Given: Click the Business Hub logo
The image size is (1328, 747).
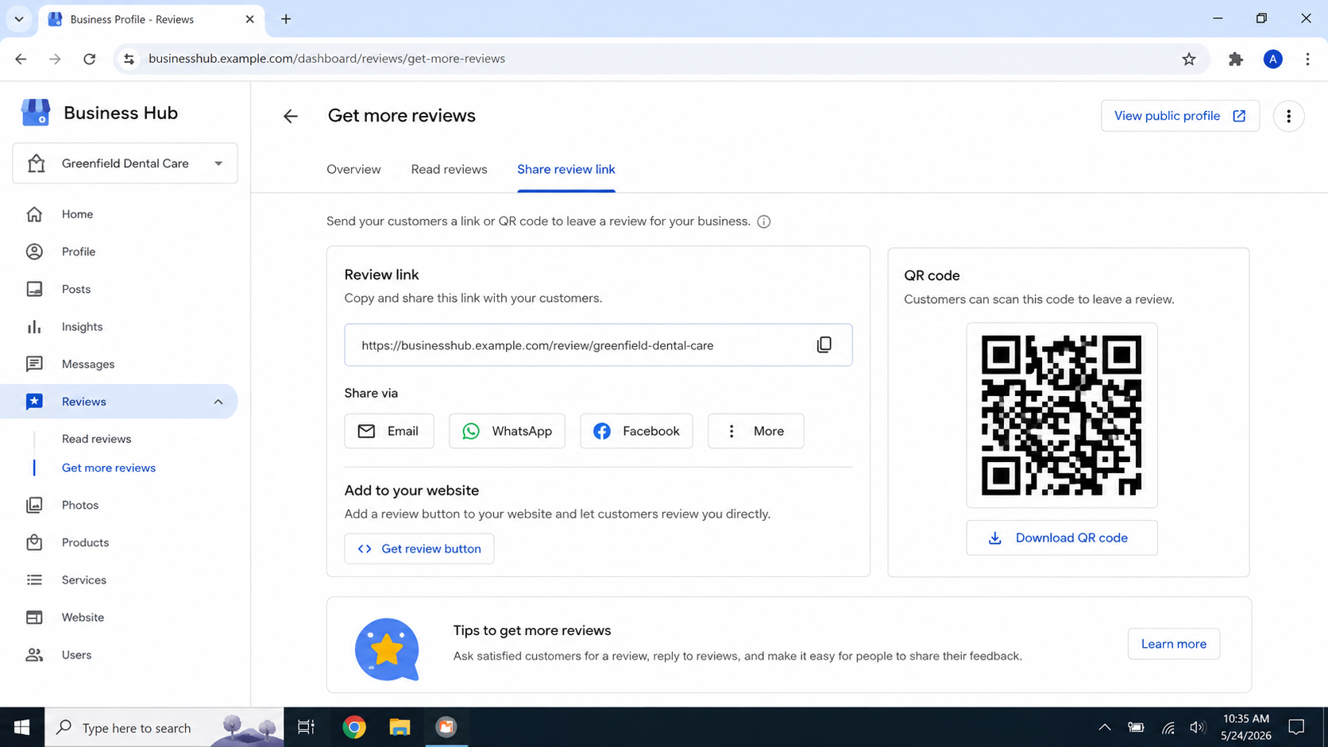Looking at the screenshot, I should [x=36, y=113].
